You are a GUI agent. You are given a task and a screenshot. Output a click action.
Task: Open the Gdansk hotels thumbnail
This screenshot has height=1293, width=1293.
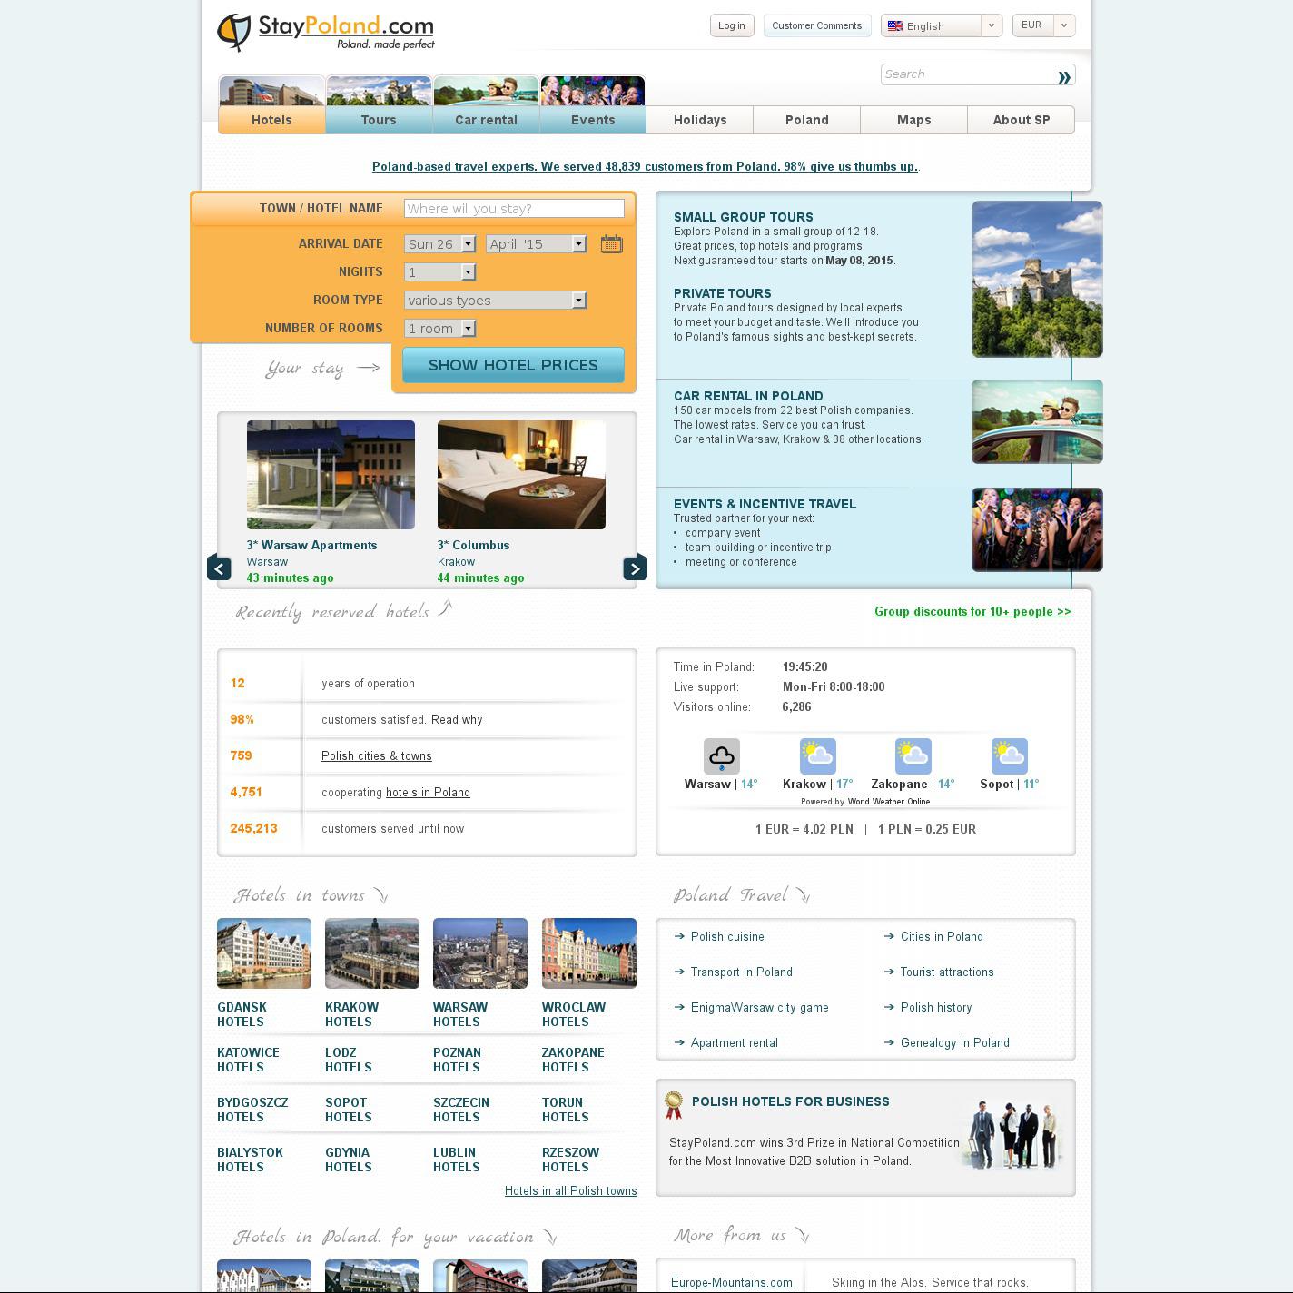point(264,953)
